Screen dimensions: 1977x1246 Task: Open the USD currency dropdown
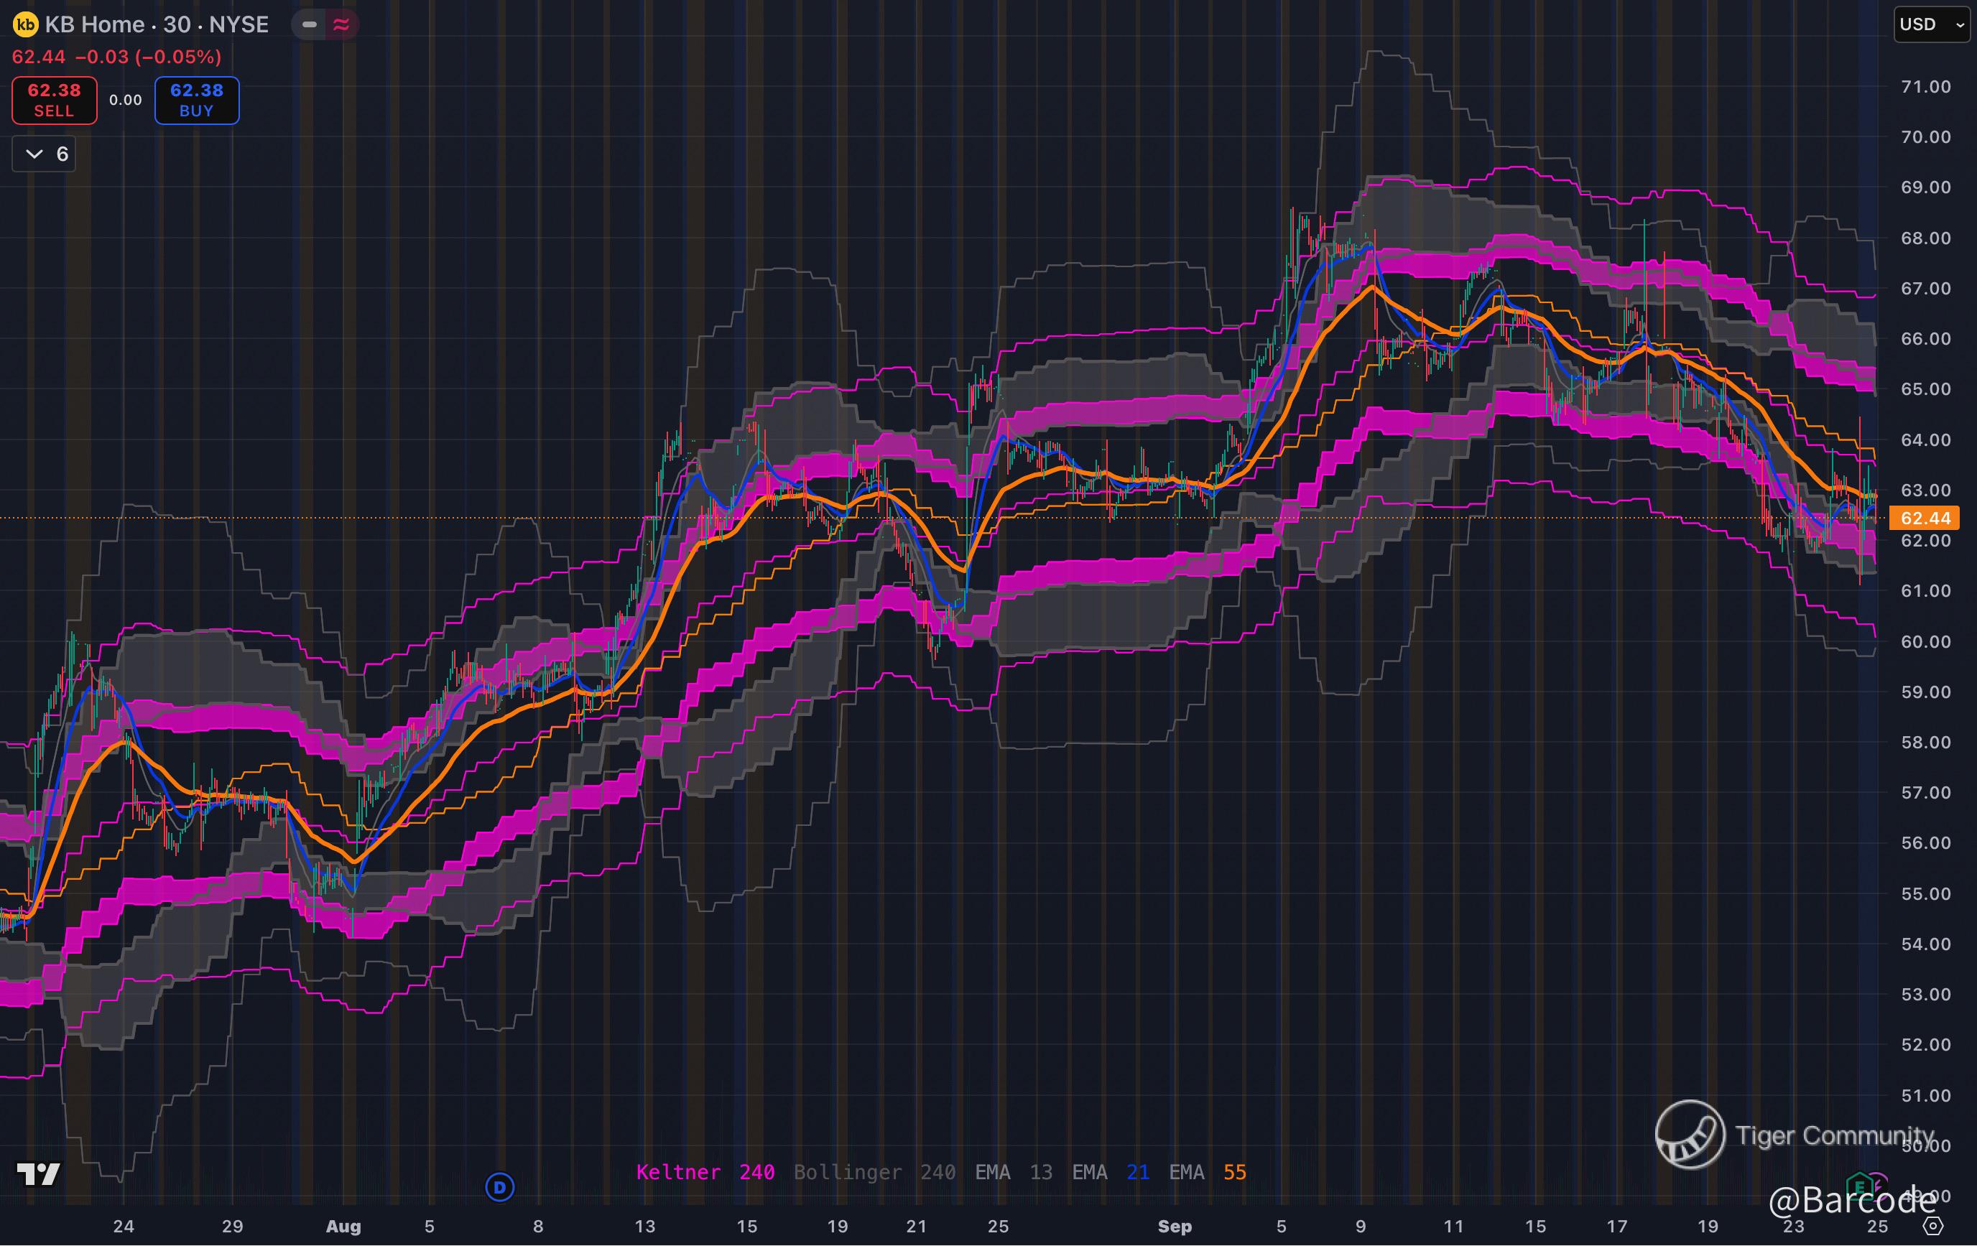[1931, 24]
